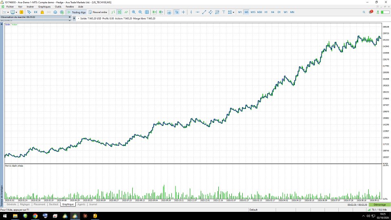Open the market shopping bag icon
391x220 pixels.
coord(42,12)
